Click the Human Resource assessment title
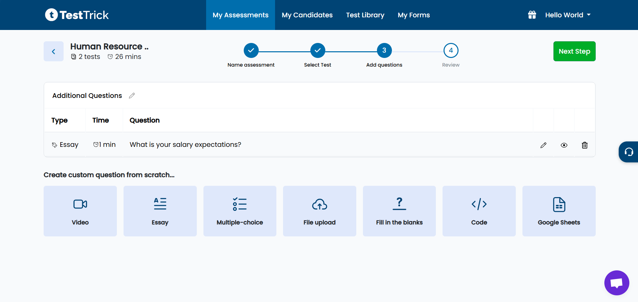Viewport: 638px width, 302px height. click(x=110, y=46)
